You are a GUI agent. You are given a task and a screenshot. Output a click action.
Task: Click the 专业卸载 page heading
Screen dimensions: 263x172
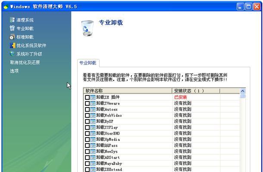[x=111, y=23]
